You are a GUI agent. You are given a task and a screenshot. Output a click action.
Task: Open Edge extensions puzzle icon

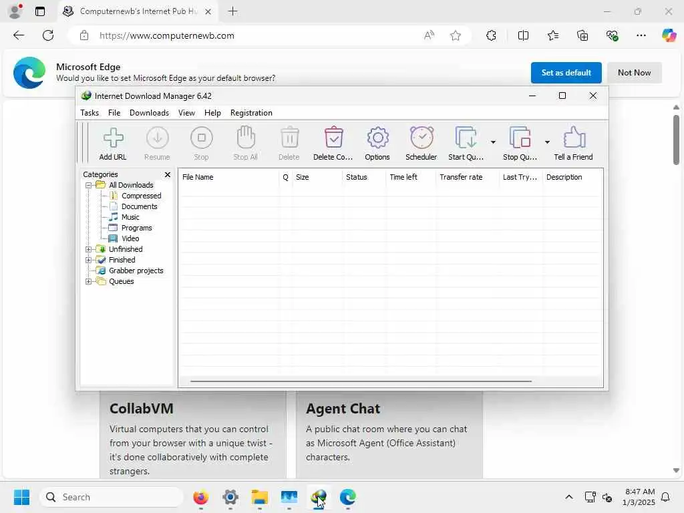tap(491, 35)
